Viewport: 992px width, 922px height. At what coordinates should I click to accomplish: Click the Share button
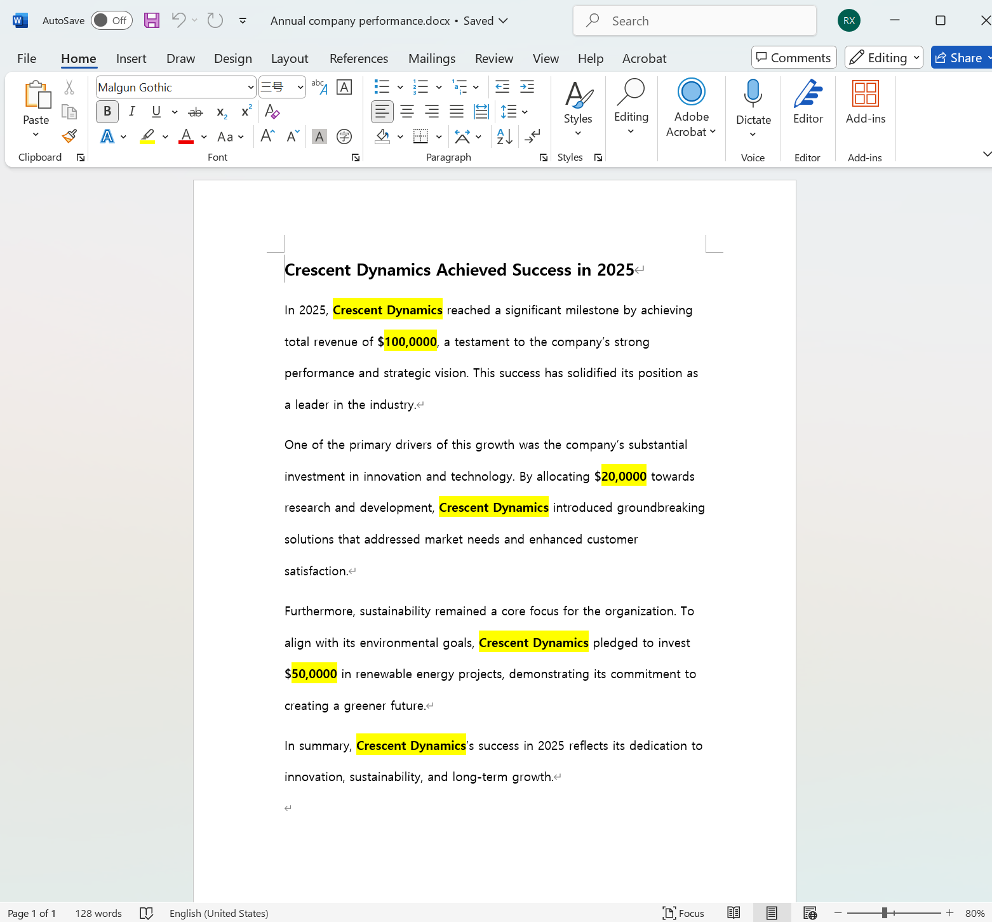(961, 57)
